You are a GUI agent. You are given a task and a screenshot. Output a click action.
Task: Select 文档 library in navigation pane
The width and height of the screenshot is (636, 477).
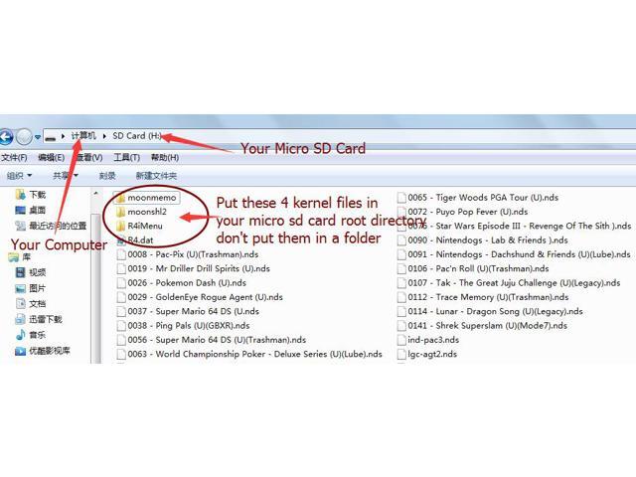pos(31,304)
